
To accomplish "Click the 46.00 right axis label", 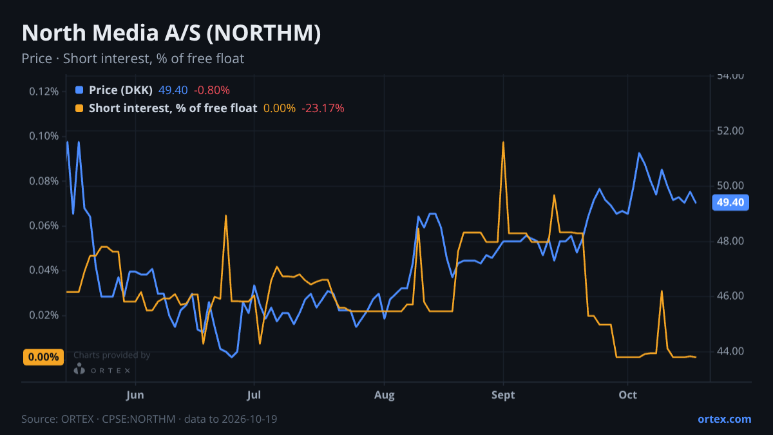I will [730, 296].
